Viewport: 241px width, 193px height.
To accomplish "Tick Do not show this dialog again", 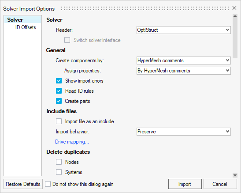I will (48, 184).
